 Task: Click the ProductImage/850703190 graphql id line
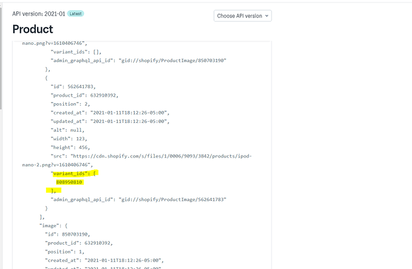(x=139, y=60)
